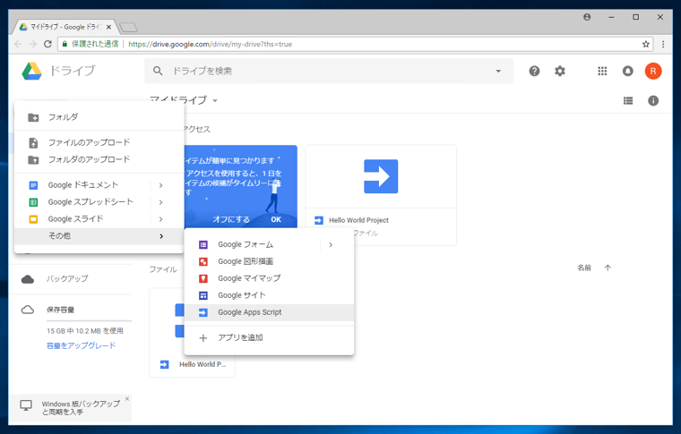Click the folder upload icon
Screen dimensions: 681x434
[x=33, y=159]
